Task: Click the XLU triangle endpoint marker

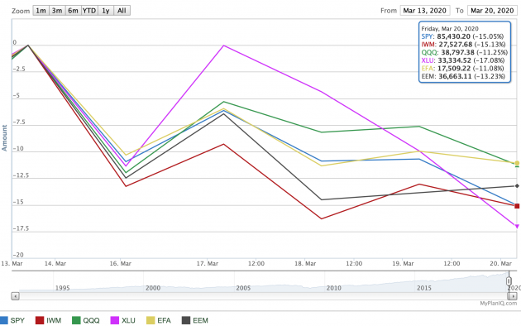Action: click(x=517, y=227)
